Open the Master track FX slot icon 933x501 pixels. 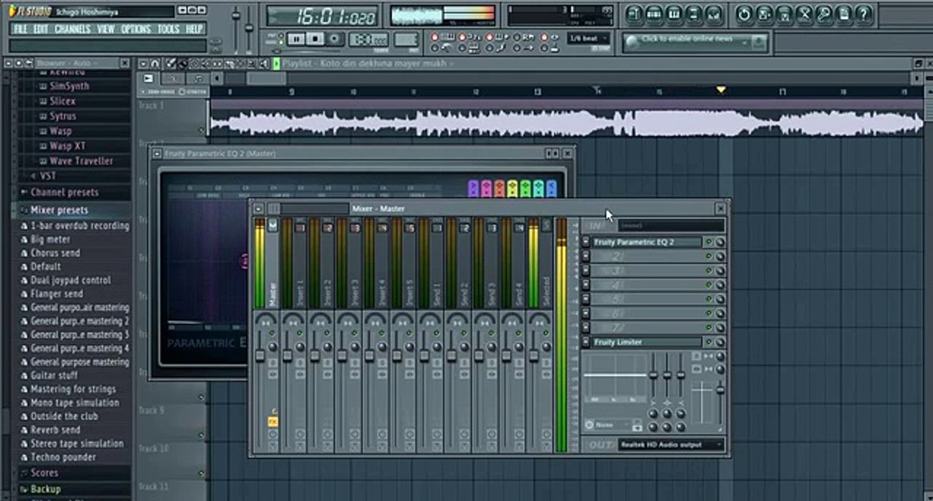pyautogui.click(x=273, y=422)
